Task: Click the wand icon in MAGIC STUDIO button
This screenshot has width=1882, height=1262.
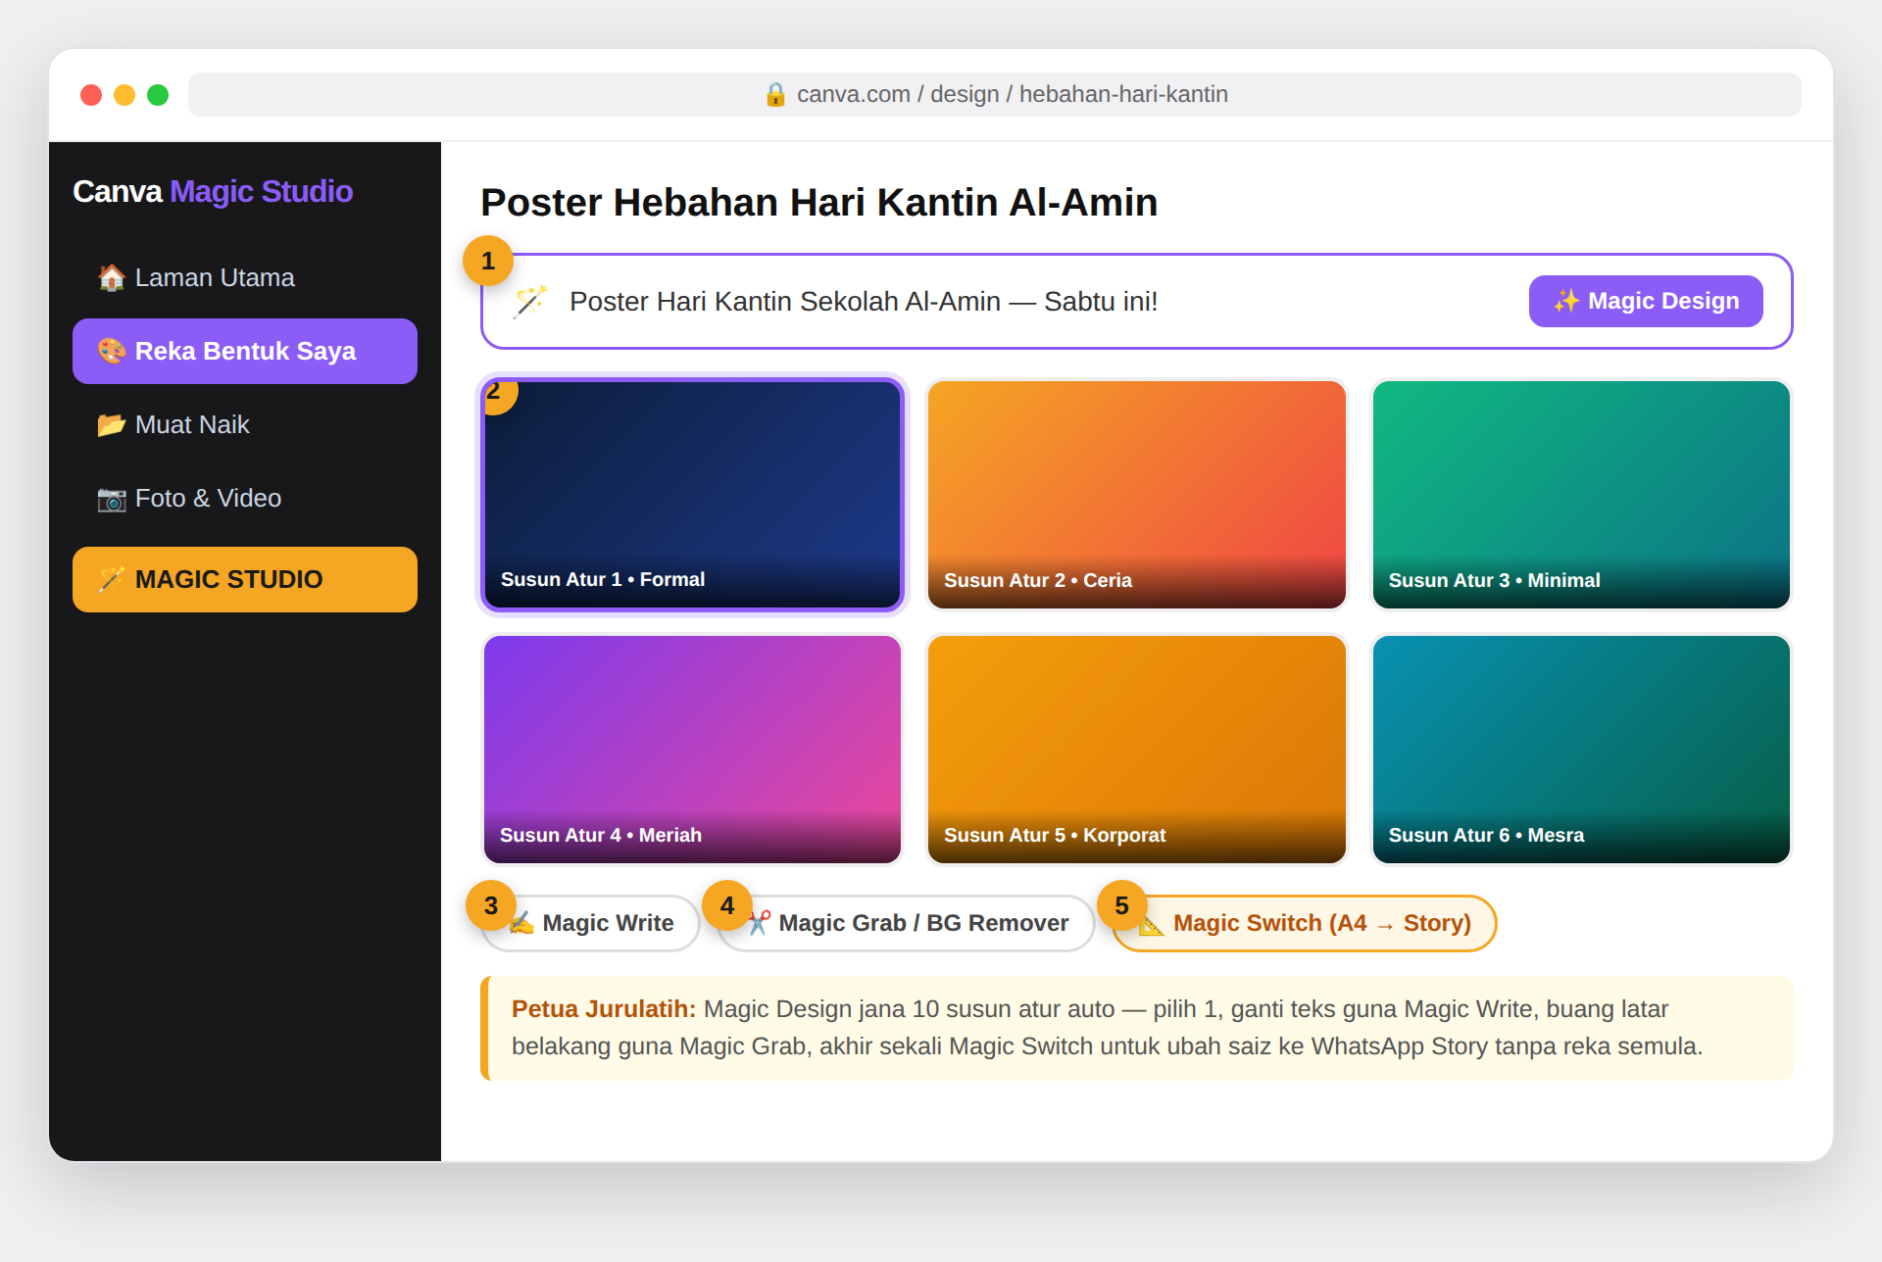Action: (112, 579)
